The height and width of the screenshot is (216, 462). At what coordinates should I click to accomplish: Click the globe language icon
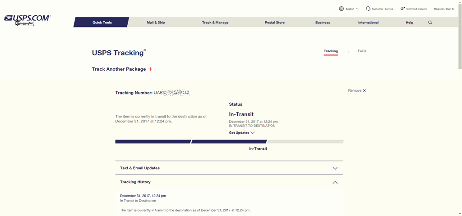coord(341,9)
